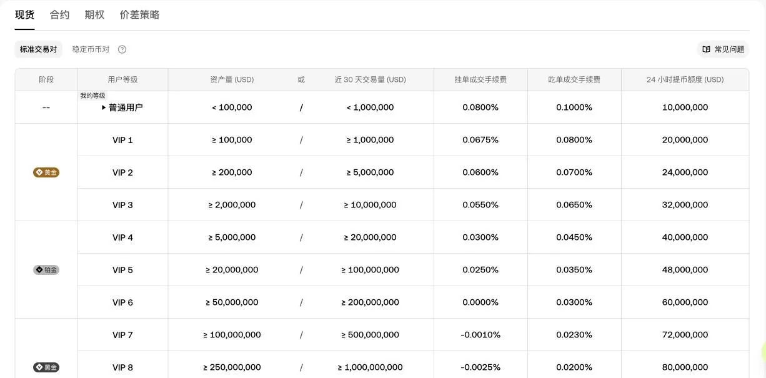Click the -0.0010% maker fee value

[x=480, y=335]
